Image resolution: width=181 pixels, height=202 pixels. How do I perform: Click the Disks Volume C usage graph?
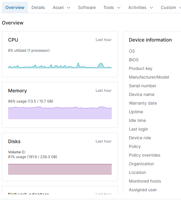[60, 169]
